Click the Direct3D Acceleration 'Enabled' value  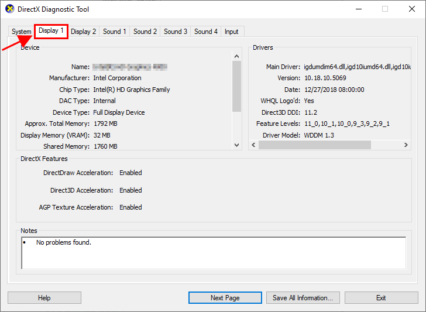[x=130, y=190]
